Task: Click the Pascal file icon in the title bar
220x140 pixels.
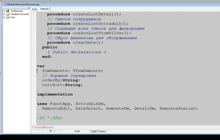Action: point(5,5)
